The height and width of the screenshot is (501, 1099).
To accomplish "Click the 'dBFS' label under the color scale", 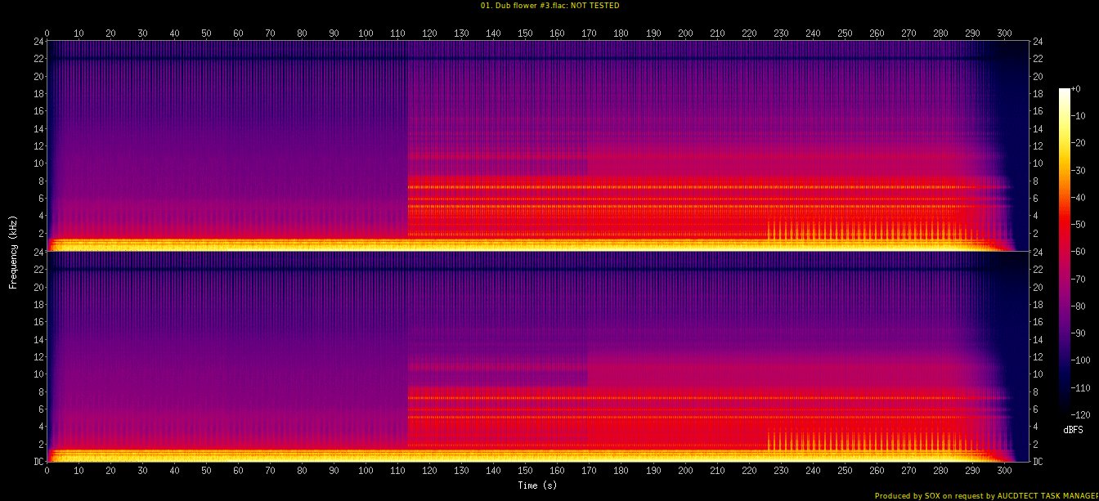I will (1074, 429).
